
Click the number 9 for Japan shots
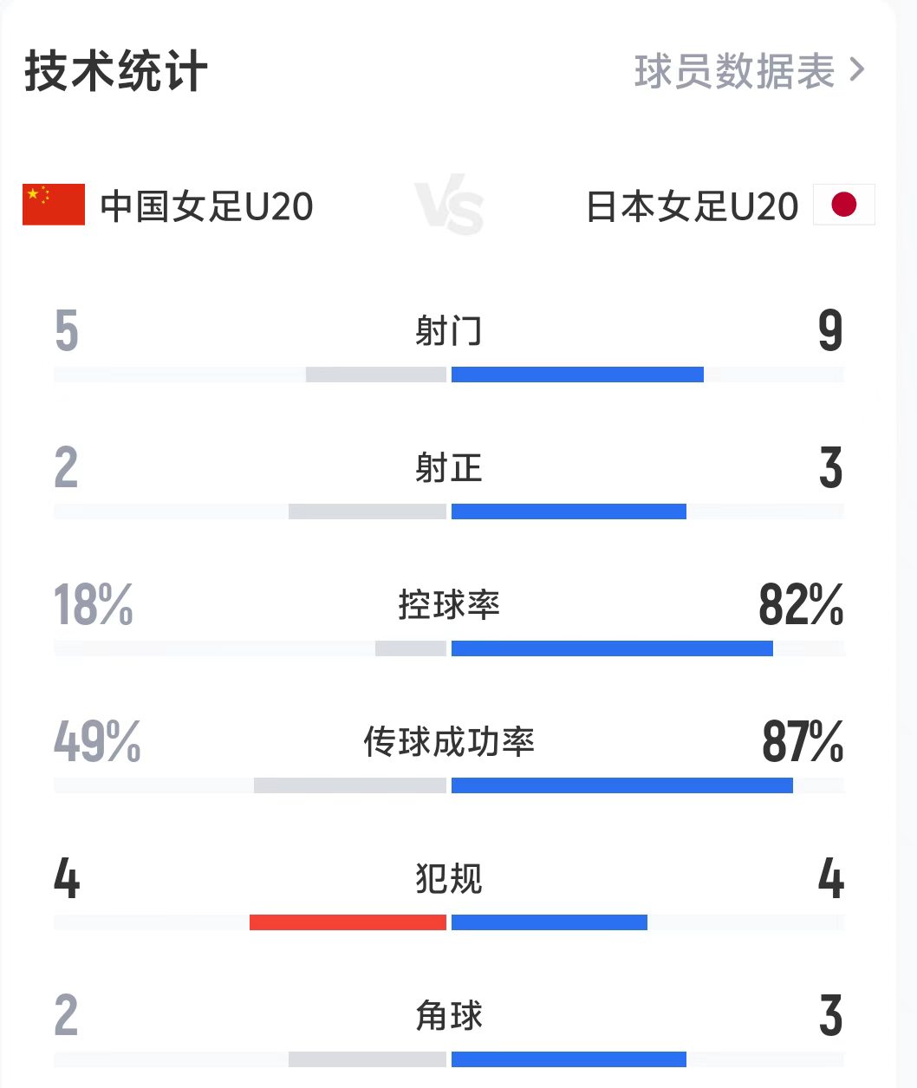pos(831,331)
